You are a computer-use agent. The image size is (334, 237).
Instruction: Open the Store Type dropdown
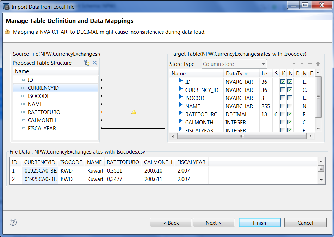tap(234, 64)
